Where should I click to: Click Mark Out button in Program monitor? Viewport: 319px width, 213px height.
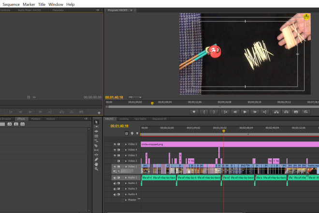click(x=214, y=112)
